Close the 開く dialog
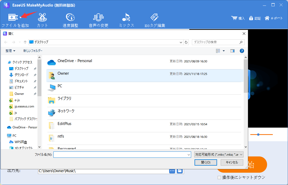288x185 pixels. pos(244,34)
